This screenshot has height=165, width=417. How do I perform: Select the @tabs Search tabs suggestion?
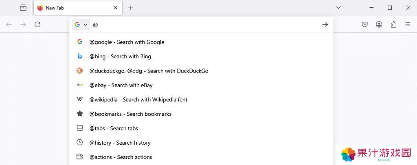pos(201,128)
